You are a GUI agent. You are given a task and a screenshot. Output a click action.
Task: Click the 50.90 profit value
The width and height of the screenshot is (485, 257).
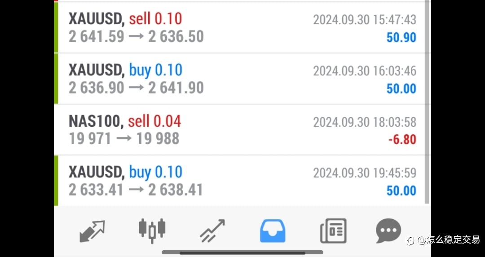(401, 38)
